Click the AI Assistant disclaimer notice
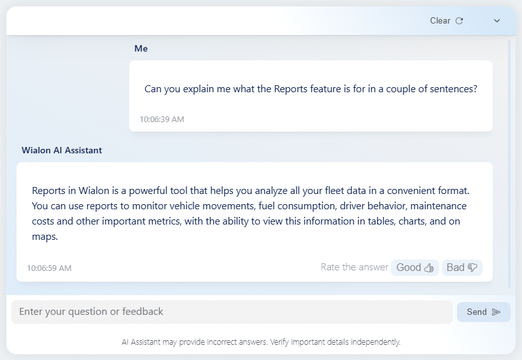 point(261,342)
